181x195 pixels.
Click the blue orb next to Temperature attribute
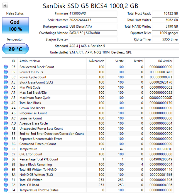6,149
